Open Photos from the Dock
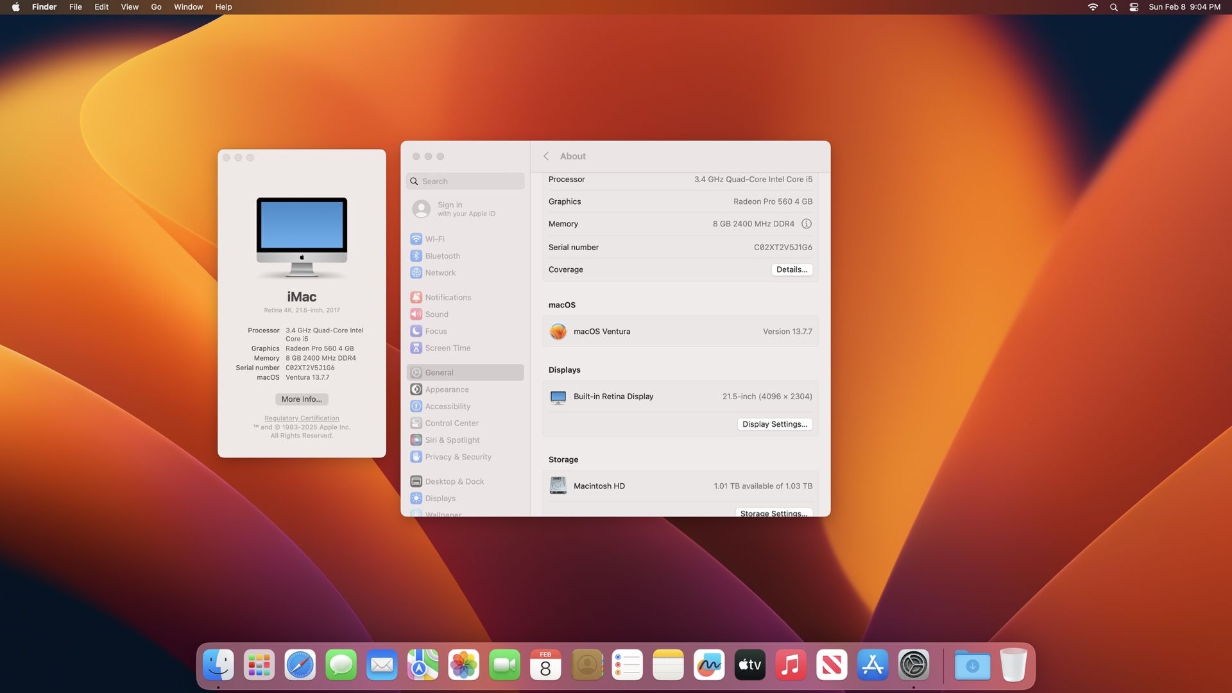 (x=464, y=665)
